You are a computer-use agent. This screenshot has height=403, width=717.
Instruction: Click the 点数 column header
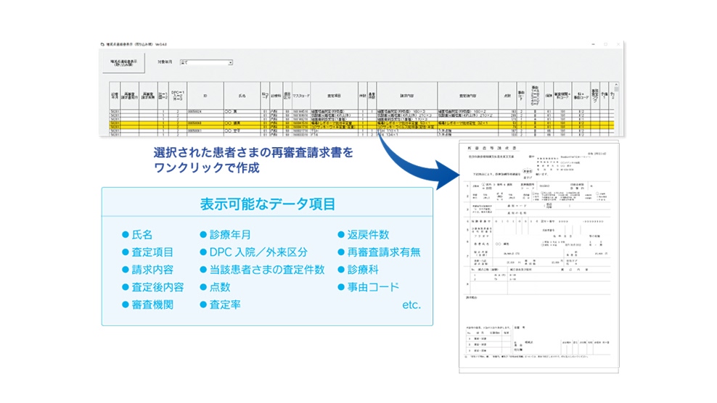(x=507, y=95)
